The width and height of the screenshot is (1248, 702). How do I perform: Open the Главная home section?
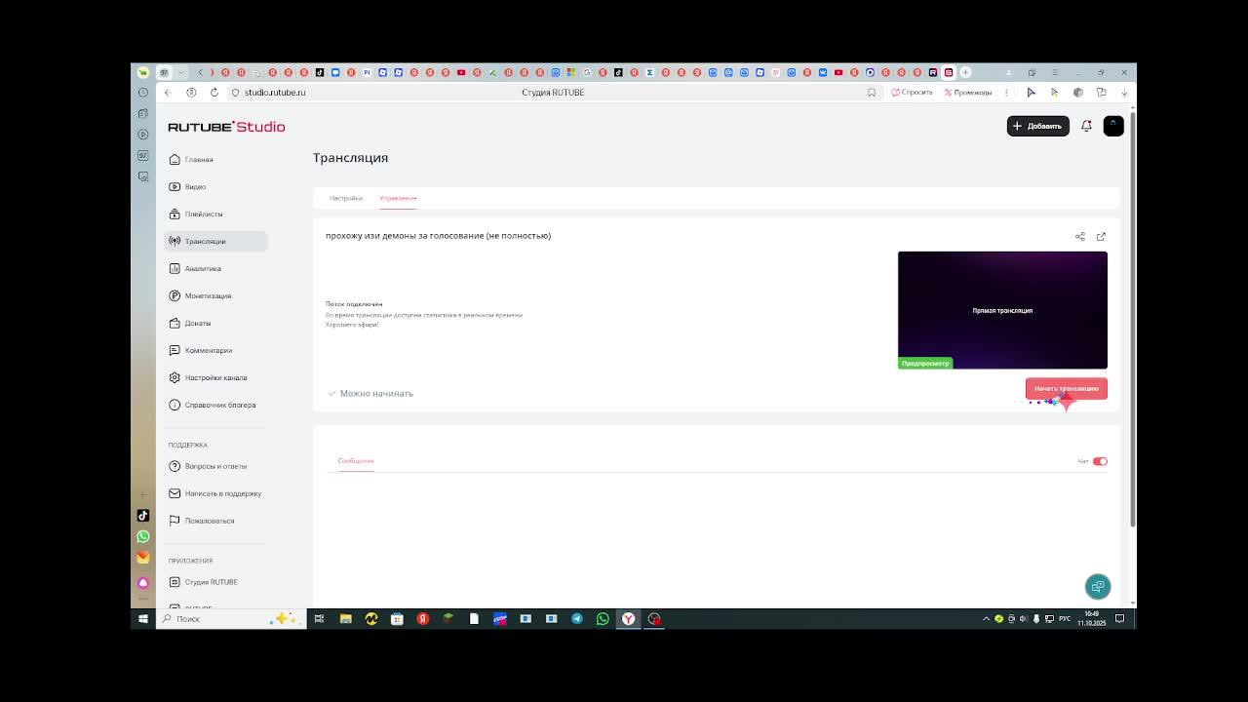tap(191, 159)
